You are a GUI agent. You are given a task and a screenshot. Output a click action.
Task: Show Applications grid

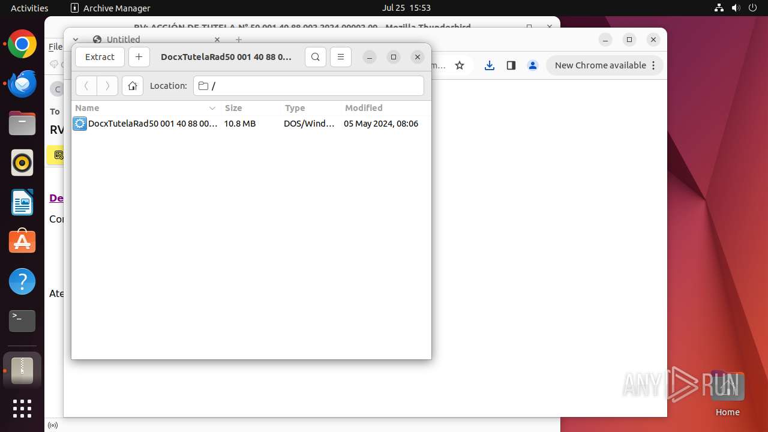point(22,409)
